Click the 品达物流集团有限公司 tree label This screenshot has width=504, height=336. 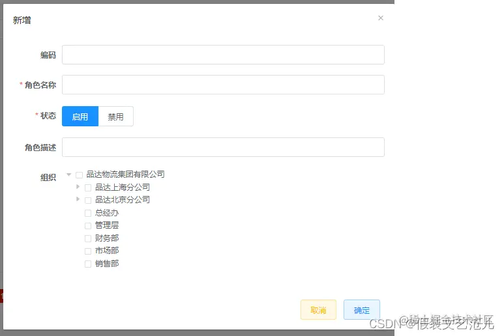pyautogui.click(x=125, y=175)
